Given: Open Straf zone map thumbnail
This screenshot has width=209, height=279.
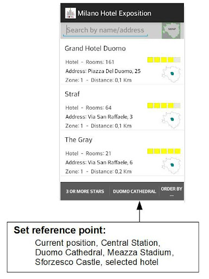Looking at the screenshot, I should pos(171,120).
